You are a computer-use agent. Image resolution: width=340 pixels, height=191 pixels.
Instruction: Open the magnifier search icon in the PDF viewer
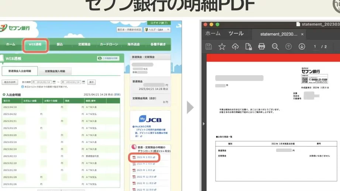[x=275, y=46]
